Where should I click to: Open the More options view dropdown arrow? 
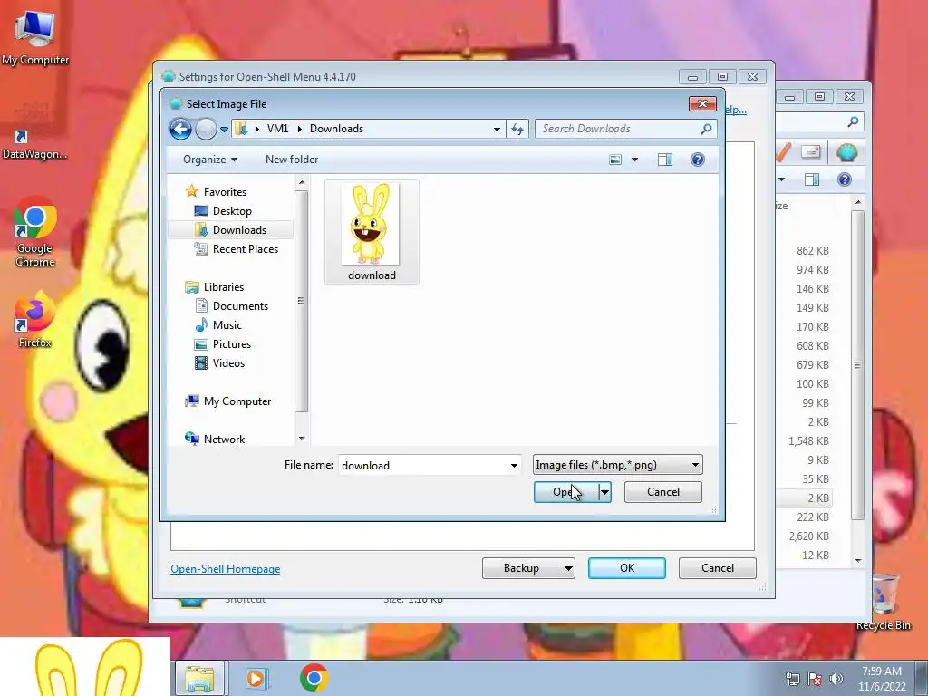click(x=634, y=159)
